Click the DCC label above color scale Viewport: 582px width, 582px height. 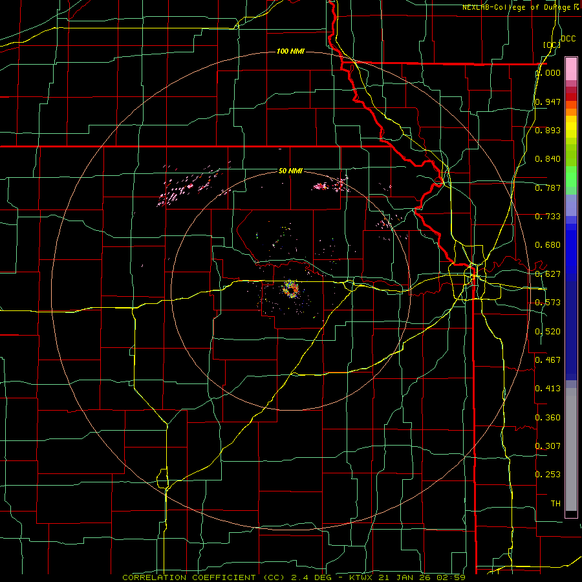pyautogui.click(x=568, y=39)
